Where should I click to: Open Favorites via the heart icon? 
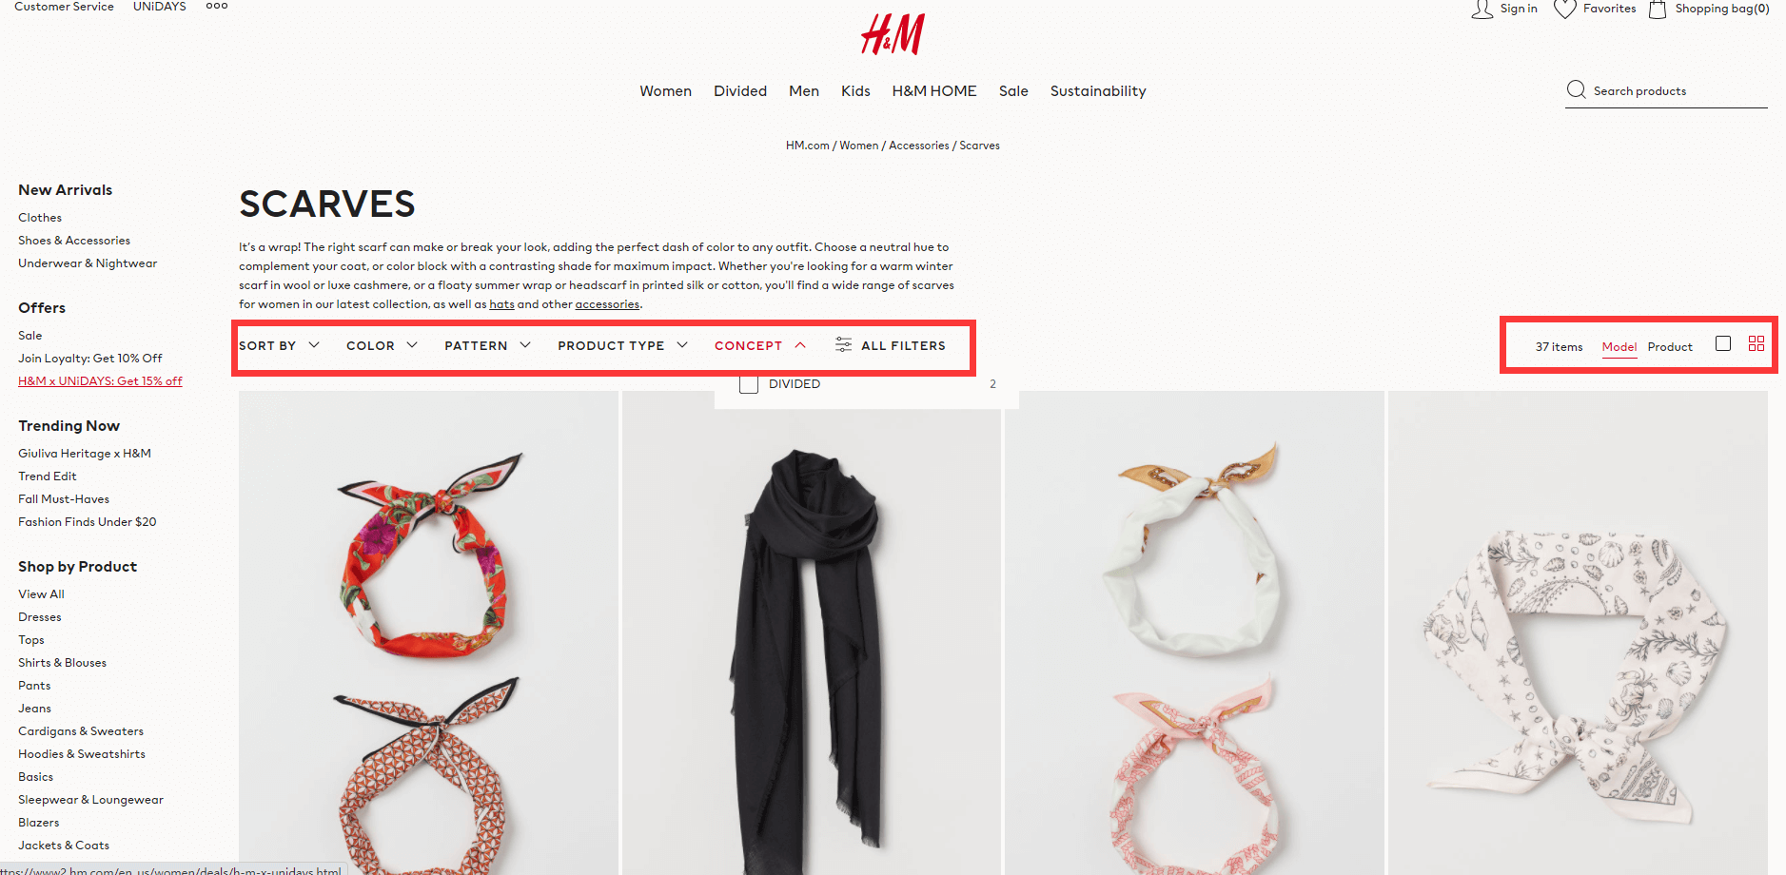(1564, 10)
